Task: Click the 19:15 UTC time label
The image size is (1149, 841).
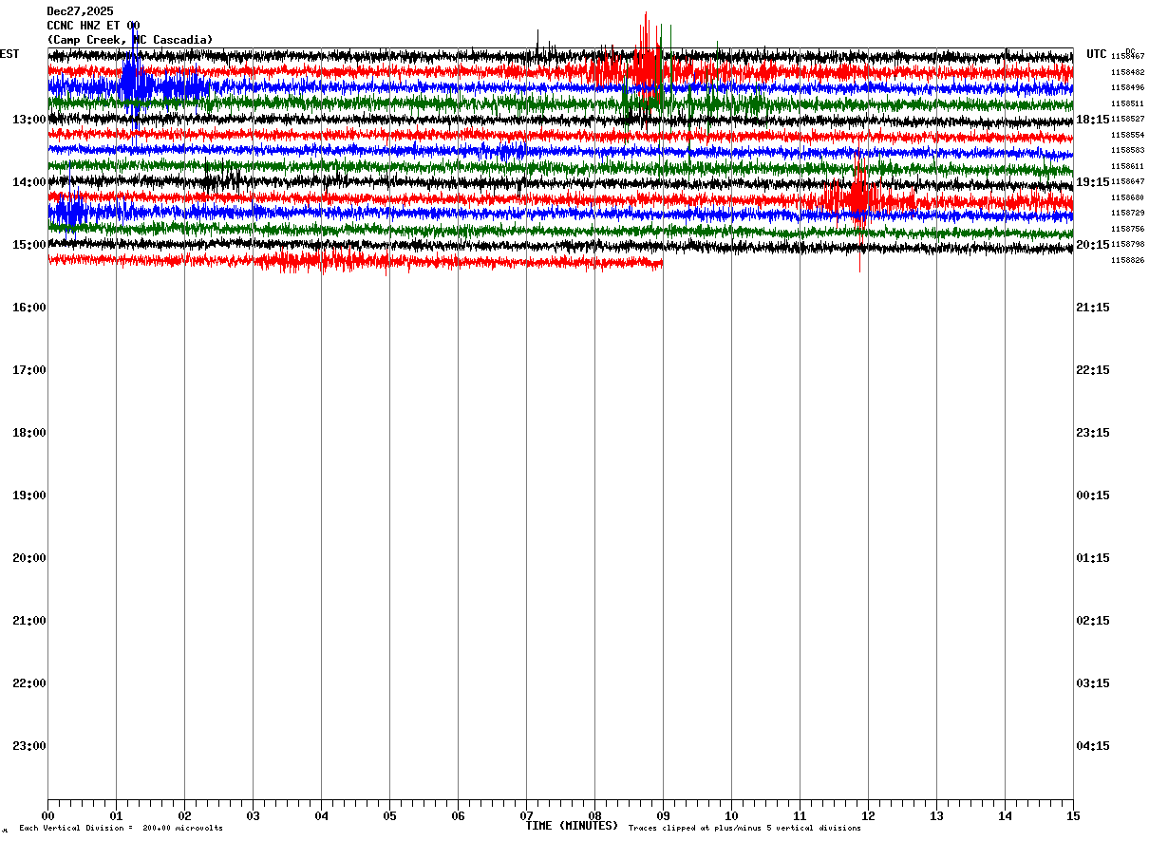Action: point(1093,182)
